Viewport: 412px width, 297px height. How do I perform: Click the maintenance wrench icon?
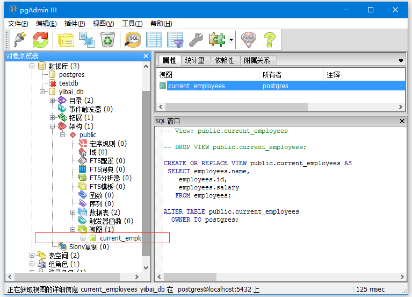[x=196, y=40]
